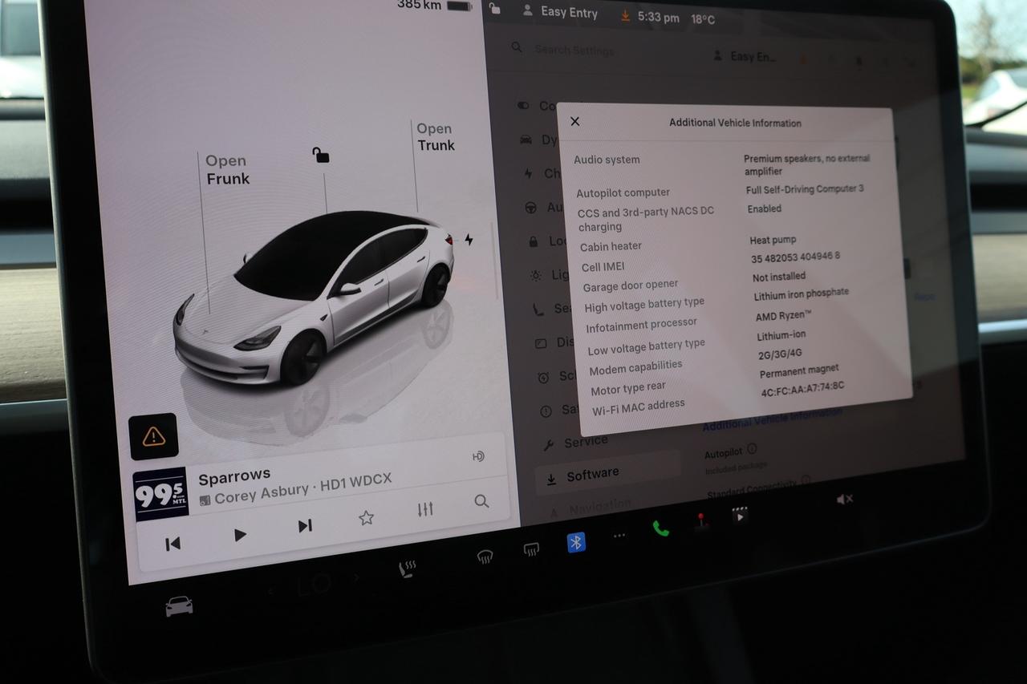Turn on front windshield defrost
Screen dimensions: 1027x684
coord(485,557)
